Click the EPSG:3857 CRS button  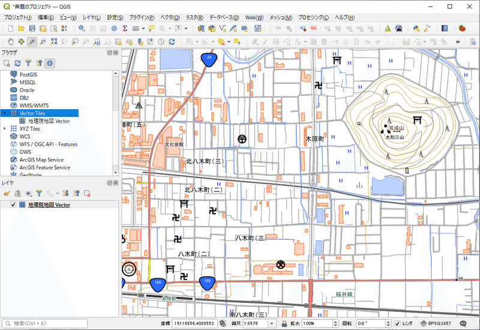[436, 323]
